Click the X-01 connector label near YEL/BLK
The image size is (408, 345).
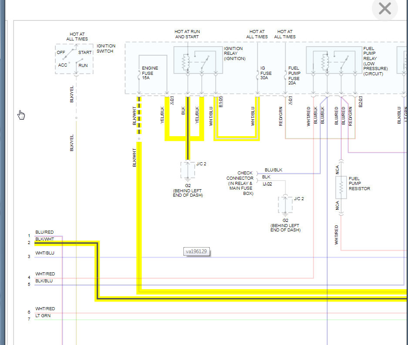172,100
